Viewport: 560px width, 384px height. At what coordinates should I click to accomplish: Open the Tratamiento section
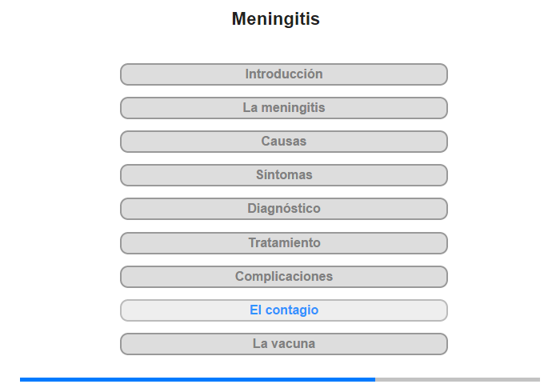[283, 243]
